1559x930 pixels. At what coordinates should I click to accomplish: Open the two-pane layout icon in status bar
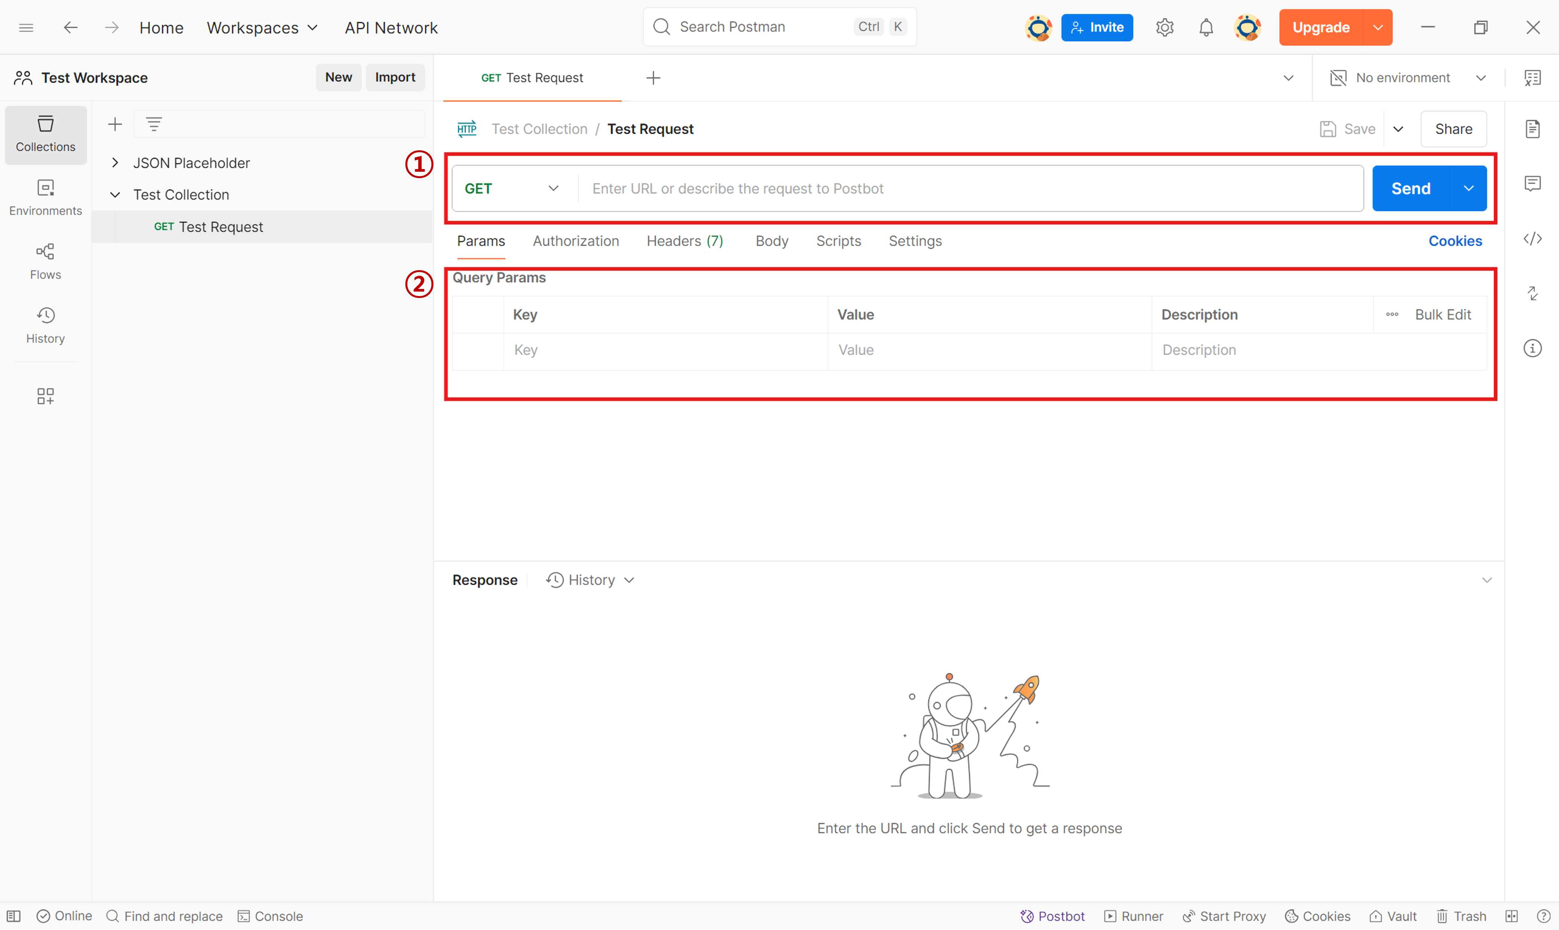click(x=1511, y=916)
